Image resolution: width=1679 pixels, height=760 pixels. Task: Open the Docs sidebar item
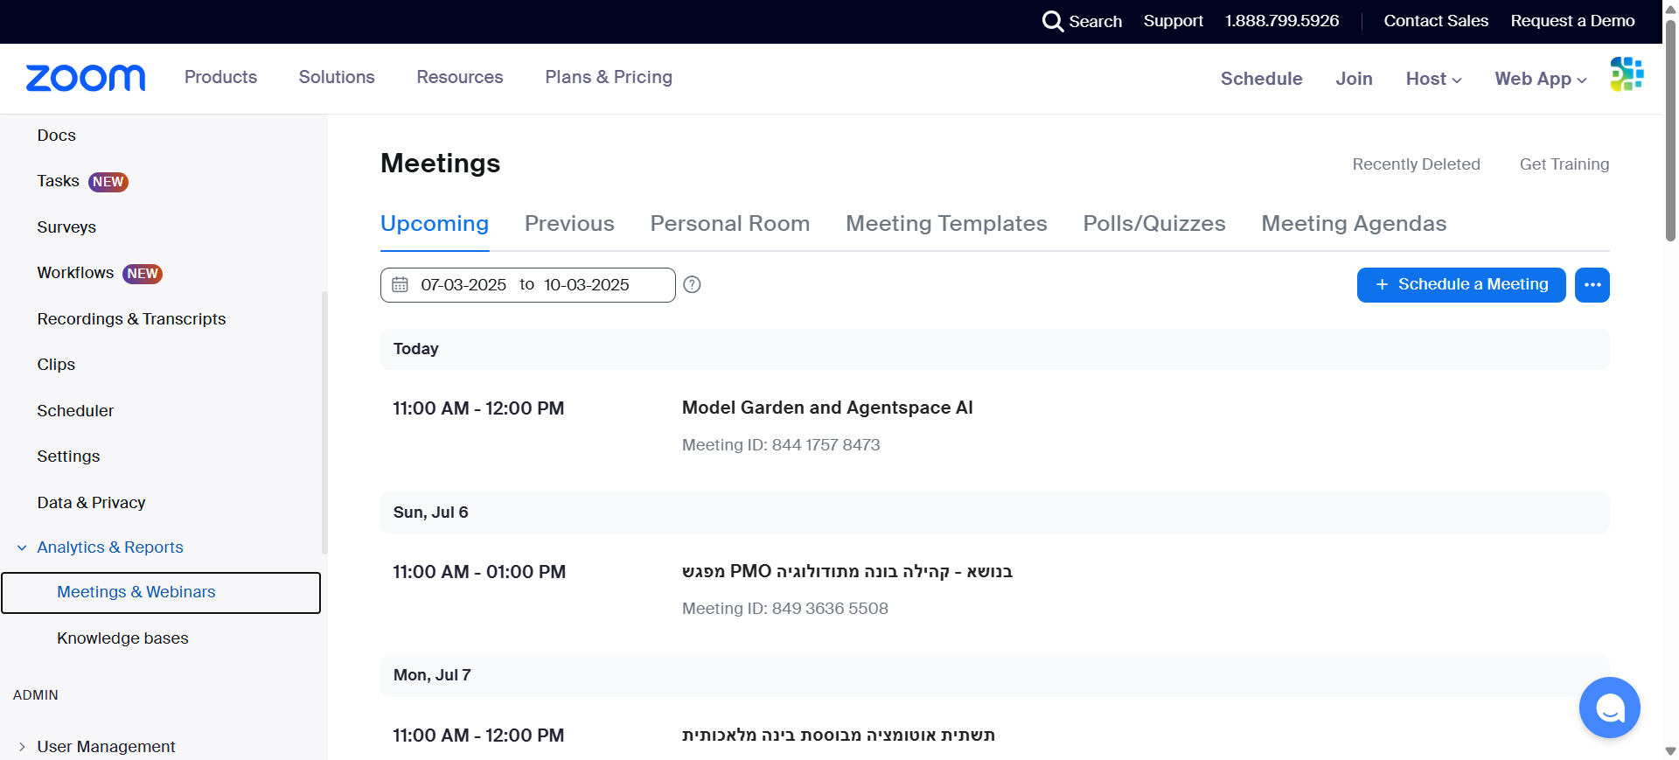(x=57, y=136)
